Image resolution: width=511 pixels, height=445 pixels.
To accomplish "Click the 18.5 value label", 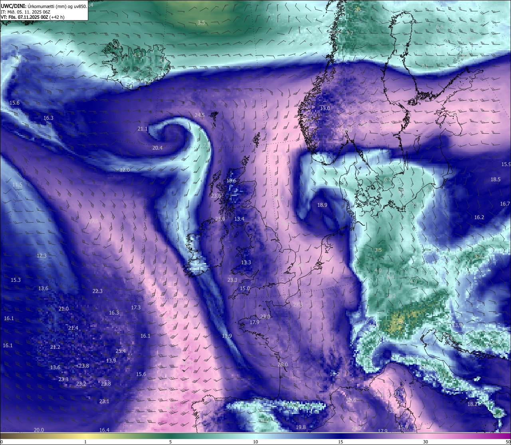I will coord(495,179).
